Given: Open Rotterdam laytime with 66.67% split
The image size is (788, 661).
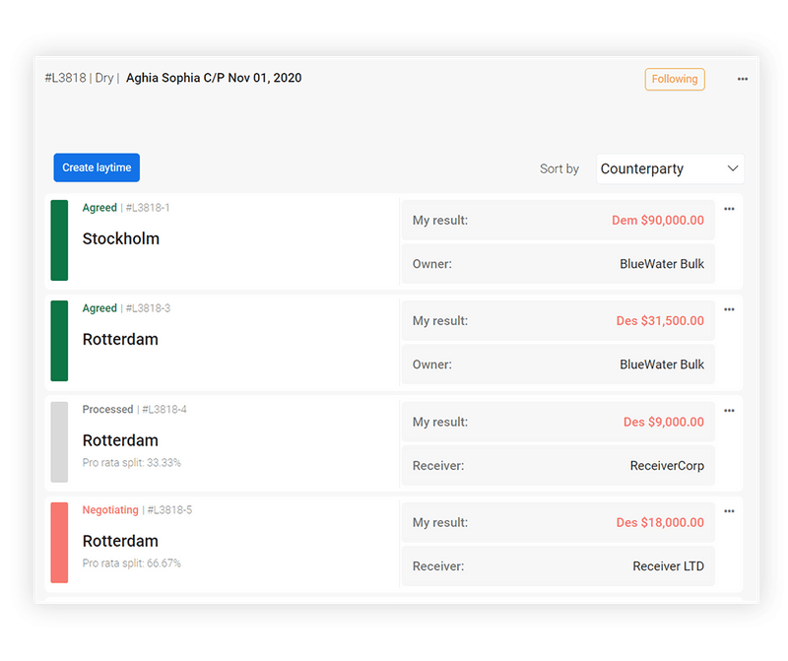Looking at the screenshot, I should [x=120, y=541].
